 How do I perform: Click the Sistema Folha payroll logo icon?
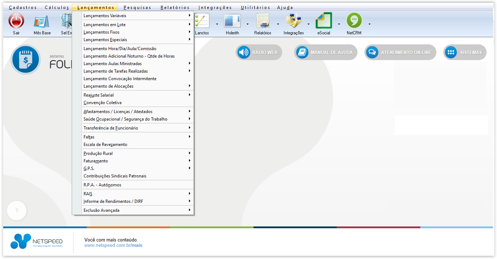coord(26,59)
